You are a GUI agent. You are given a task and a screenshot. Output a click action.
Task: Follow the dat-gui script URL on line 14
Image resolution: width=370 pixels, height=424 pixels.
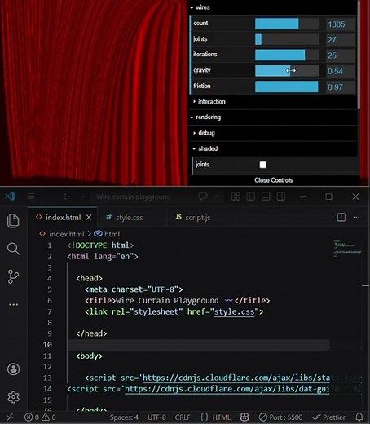(x=227, y=389)
